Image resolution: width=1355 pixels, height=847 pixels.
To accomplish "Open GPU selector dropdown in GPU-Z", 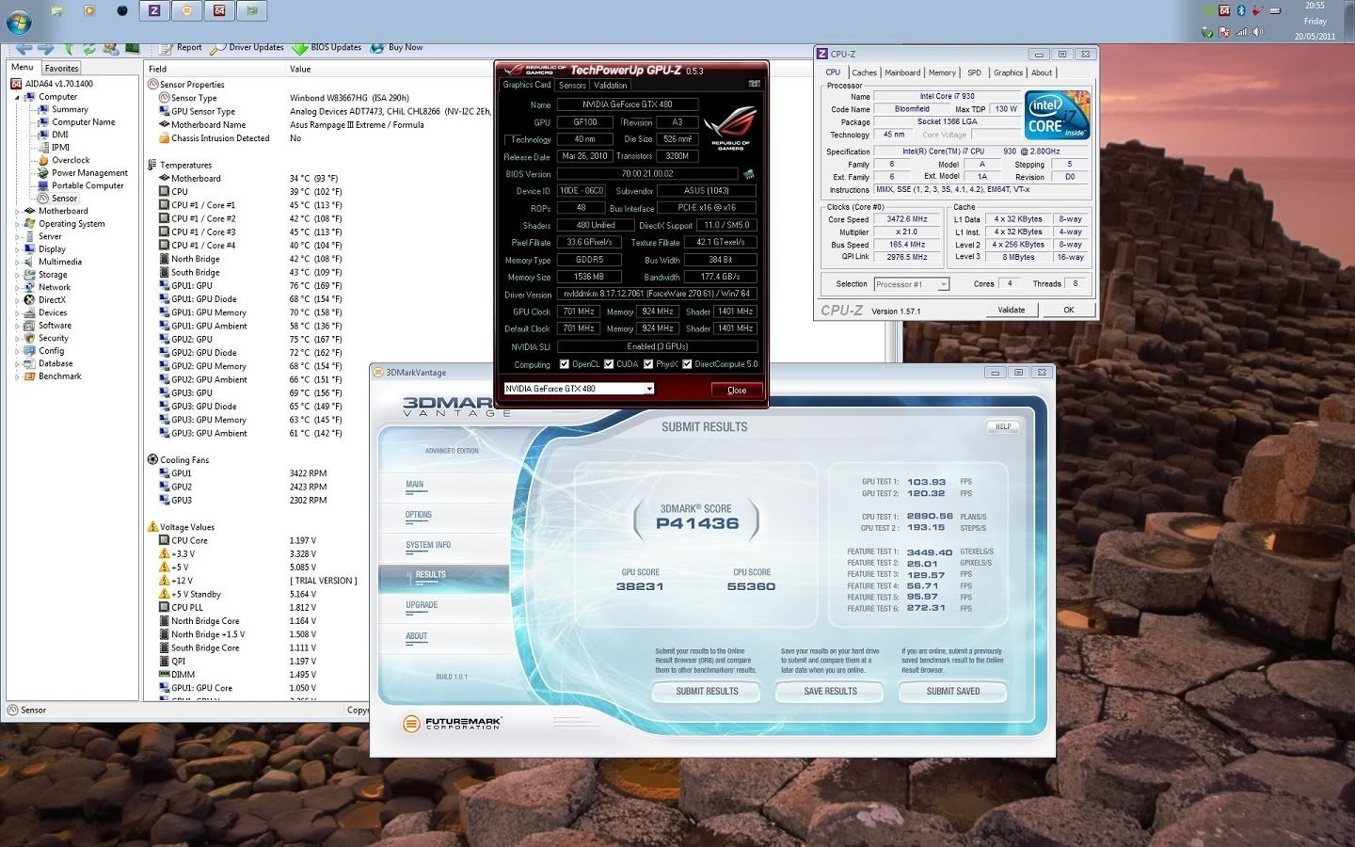I will point(648,389).
